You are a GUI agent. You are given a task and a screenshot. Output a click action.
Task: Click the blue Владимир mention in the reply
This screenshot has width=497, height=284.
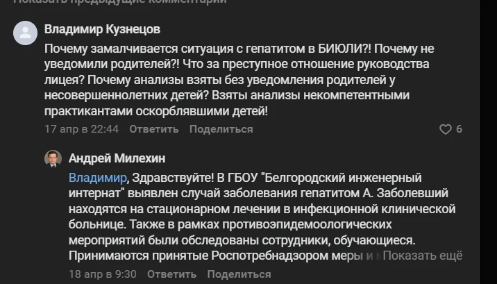click(97, 177)
